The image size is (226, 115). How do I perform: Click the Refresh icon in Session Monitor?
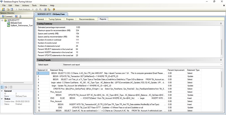20,16
